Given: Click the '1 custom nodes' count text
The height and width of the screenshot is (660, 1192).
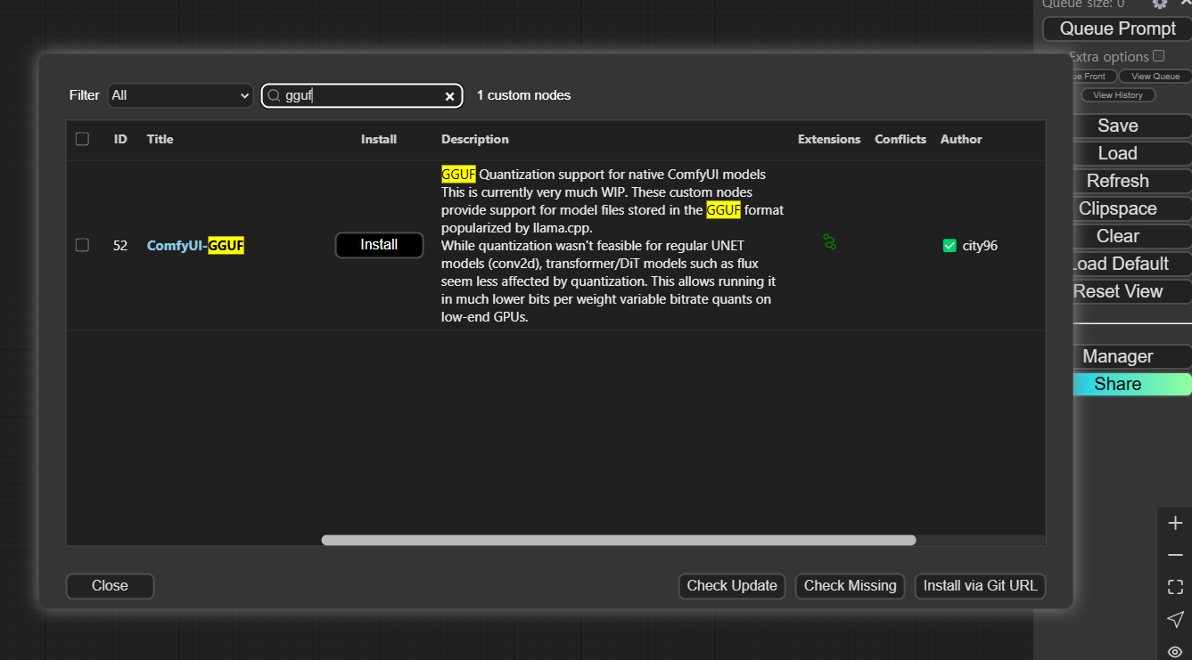Looking at the screenshot, I should click(x=523, y=95).
